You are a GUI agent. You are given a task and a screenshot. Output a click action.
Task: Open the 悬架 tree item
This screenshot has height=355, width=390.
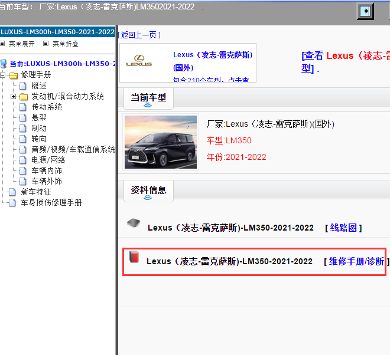39,118
